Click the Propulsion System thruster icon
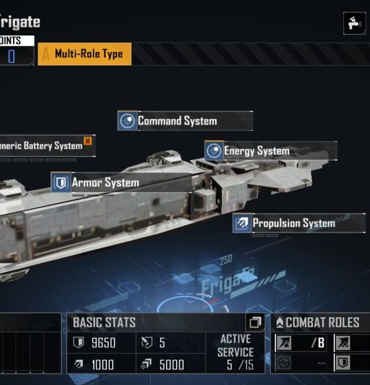This screenshot has width=370, height=385. [243, 223]
